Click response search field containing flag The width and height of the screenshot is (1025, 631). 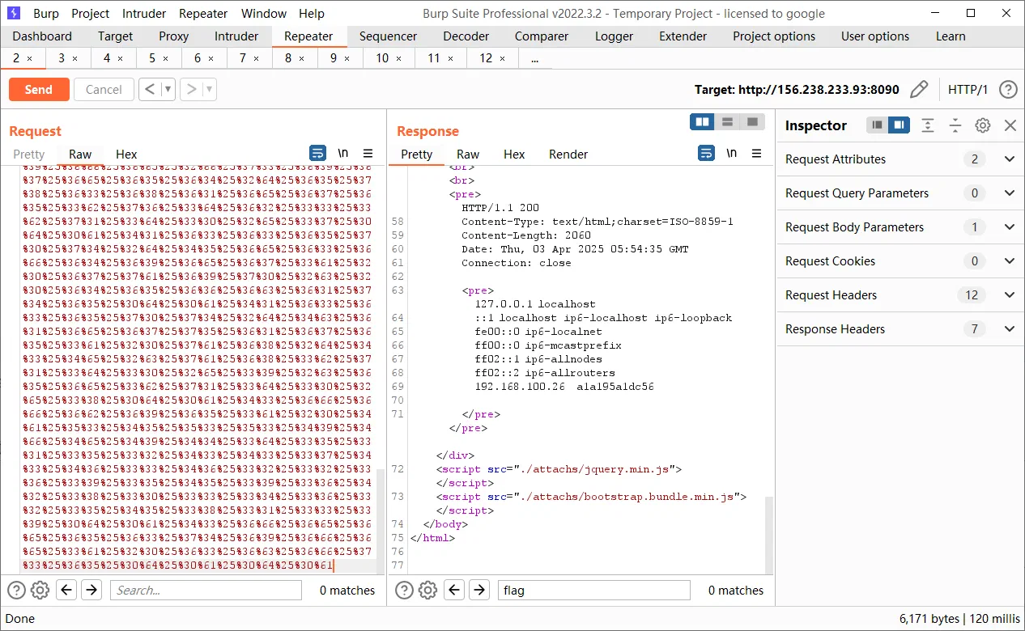pos(593,591)
